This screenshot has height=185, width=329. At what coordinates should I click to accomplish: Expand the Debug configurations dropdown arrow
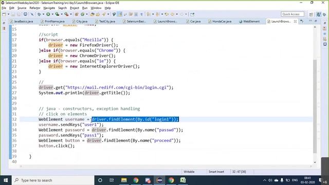click(43, 14)
